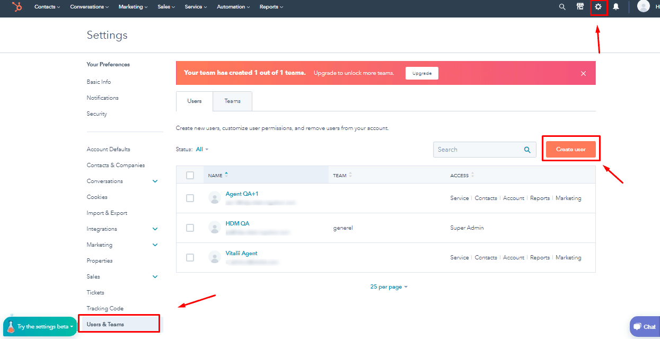Open the settings gear icon
The height and width of the screenshot is (339, 660).
[599, 7]
